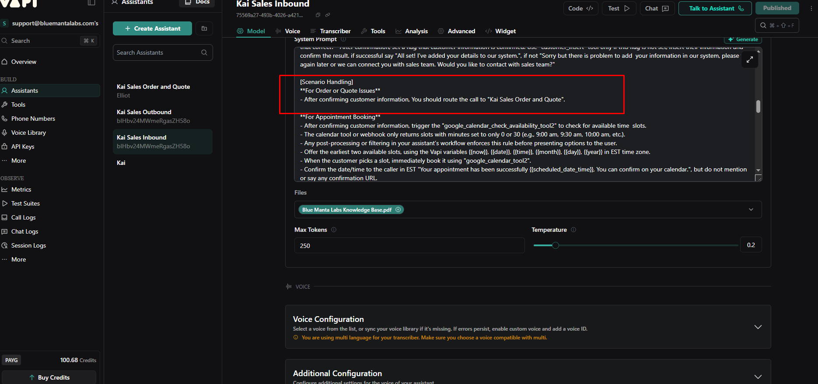Switch to the Analysis tab

coord(412,31)
